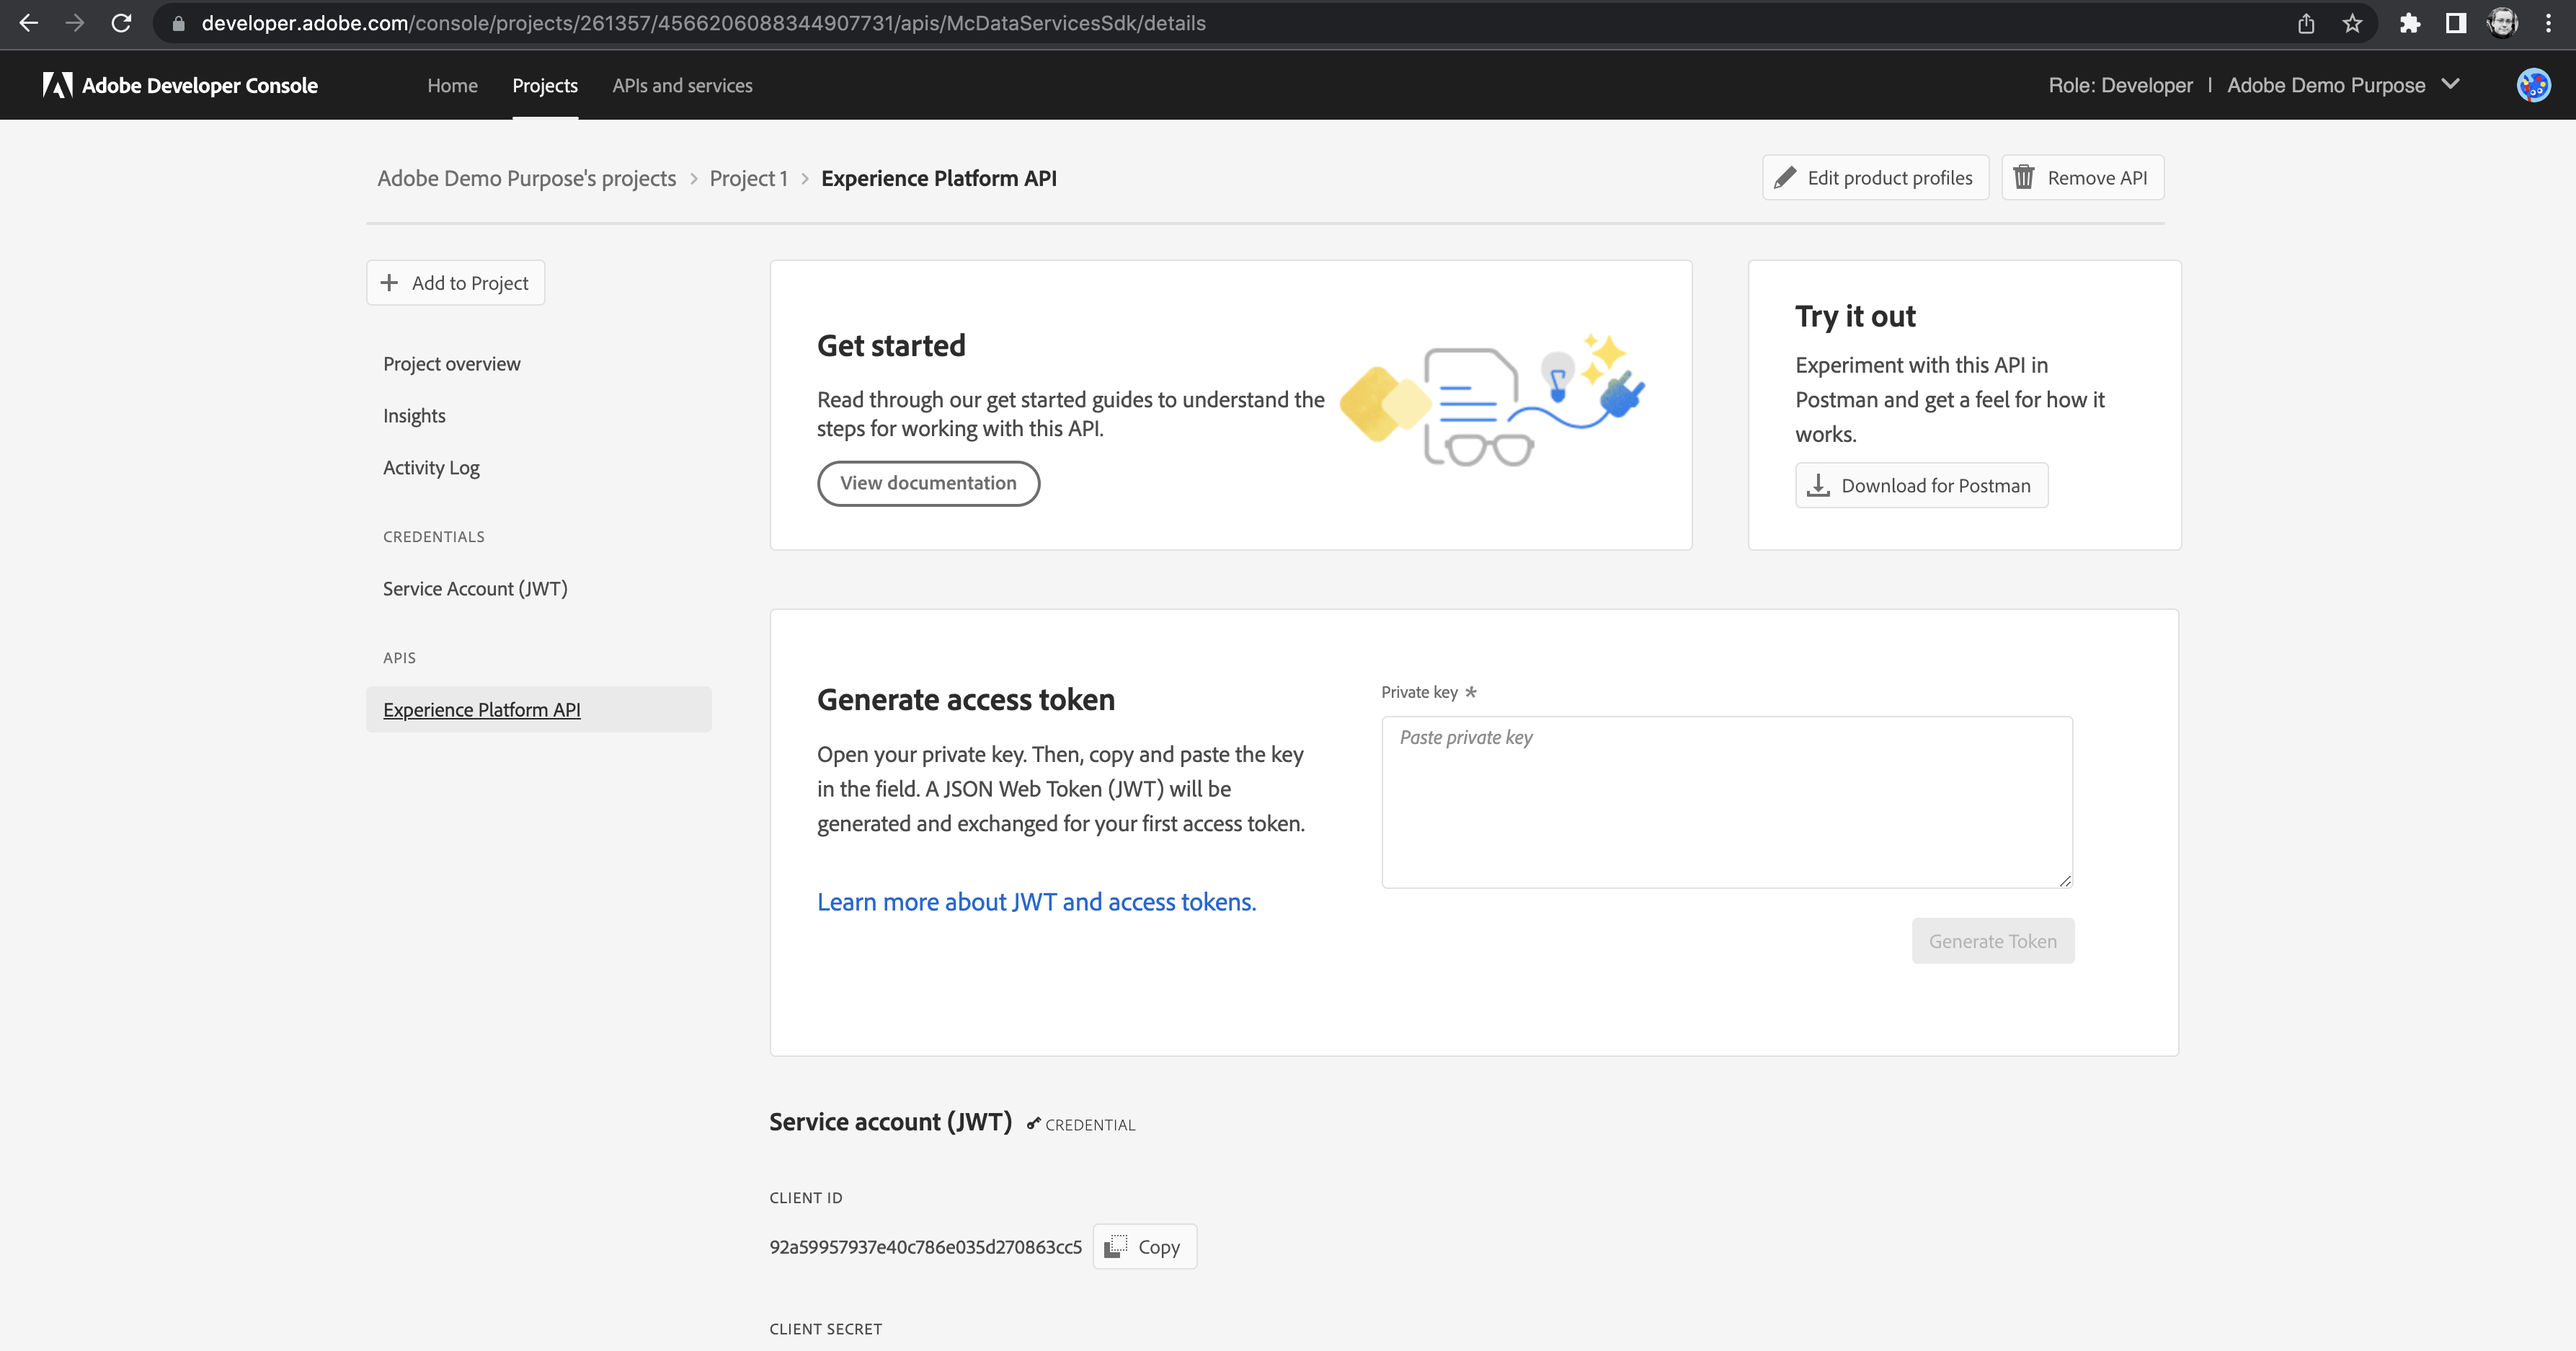Click pencil icon for Edit product profiles
2576x1351 pixels.
1785,177
